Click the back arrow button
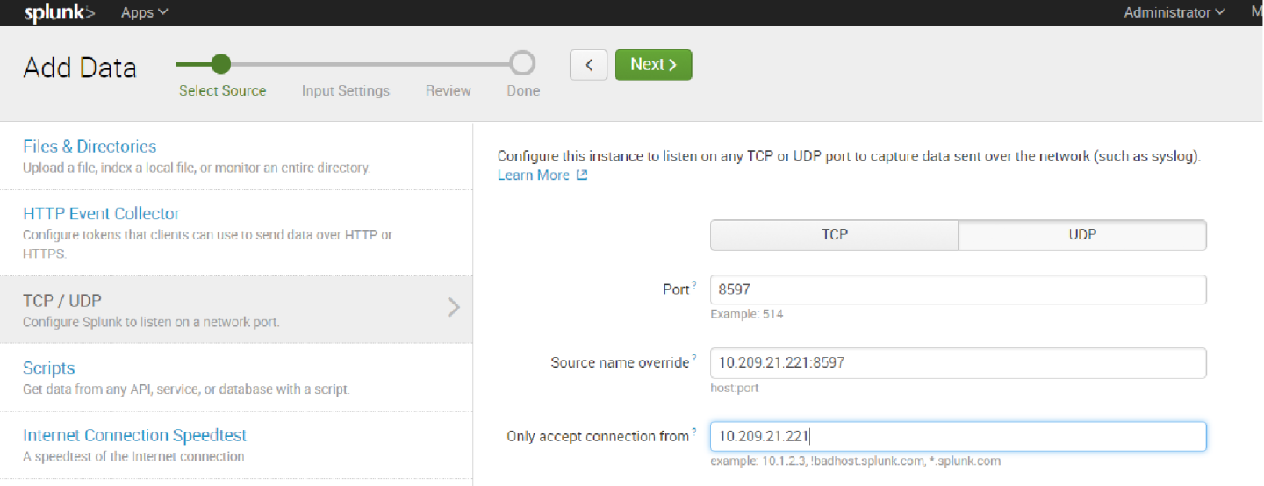 click(x=588, y=65)
